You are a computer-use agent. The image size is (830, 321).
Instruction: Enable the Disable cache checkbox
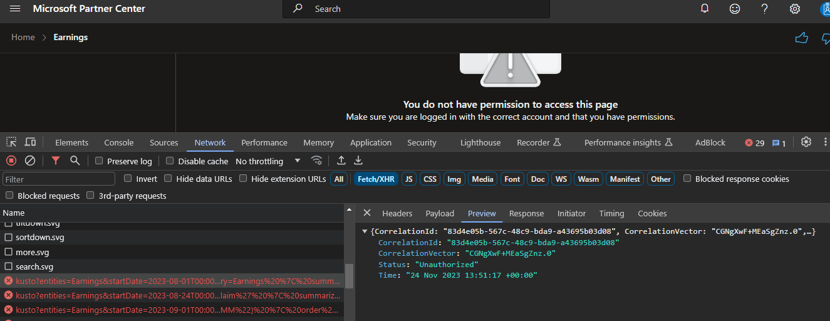tap(170, 161)
